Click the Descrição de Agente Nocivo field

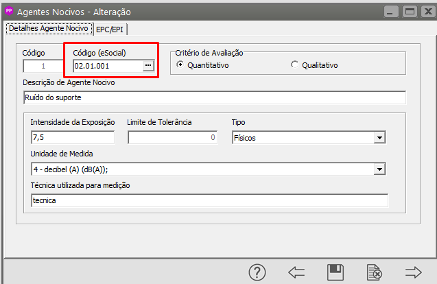(213, 97)
